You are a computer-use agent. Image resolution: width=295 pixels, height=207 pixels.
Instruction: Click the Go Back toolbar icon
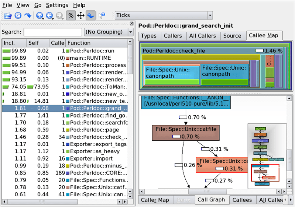[49, 15]
